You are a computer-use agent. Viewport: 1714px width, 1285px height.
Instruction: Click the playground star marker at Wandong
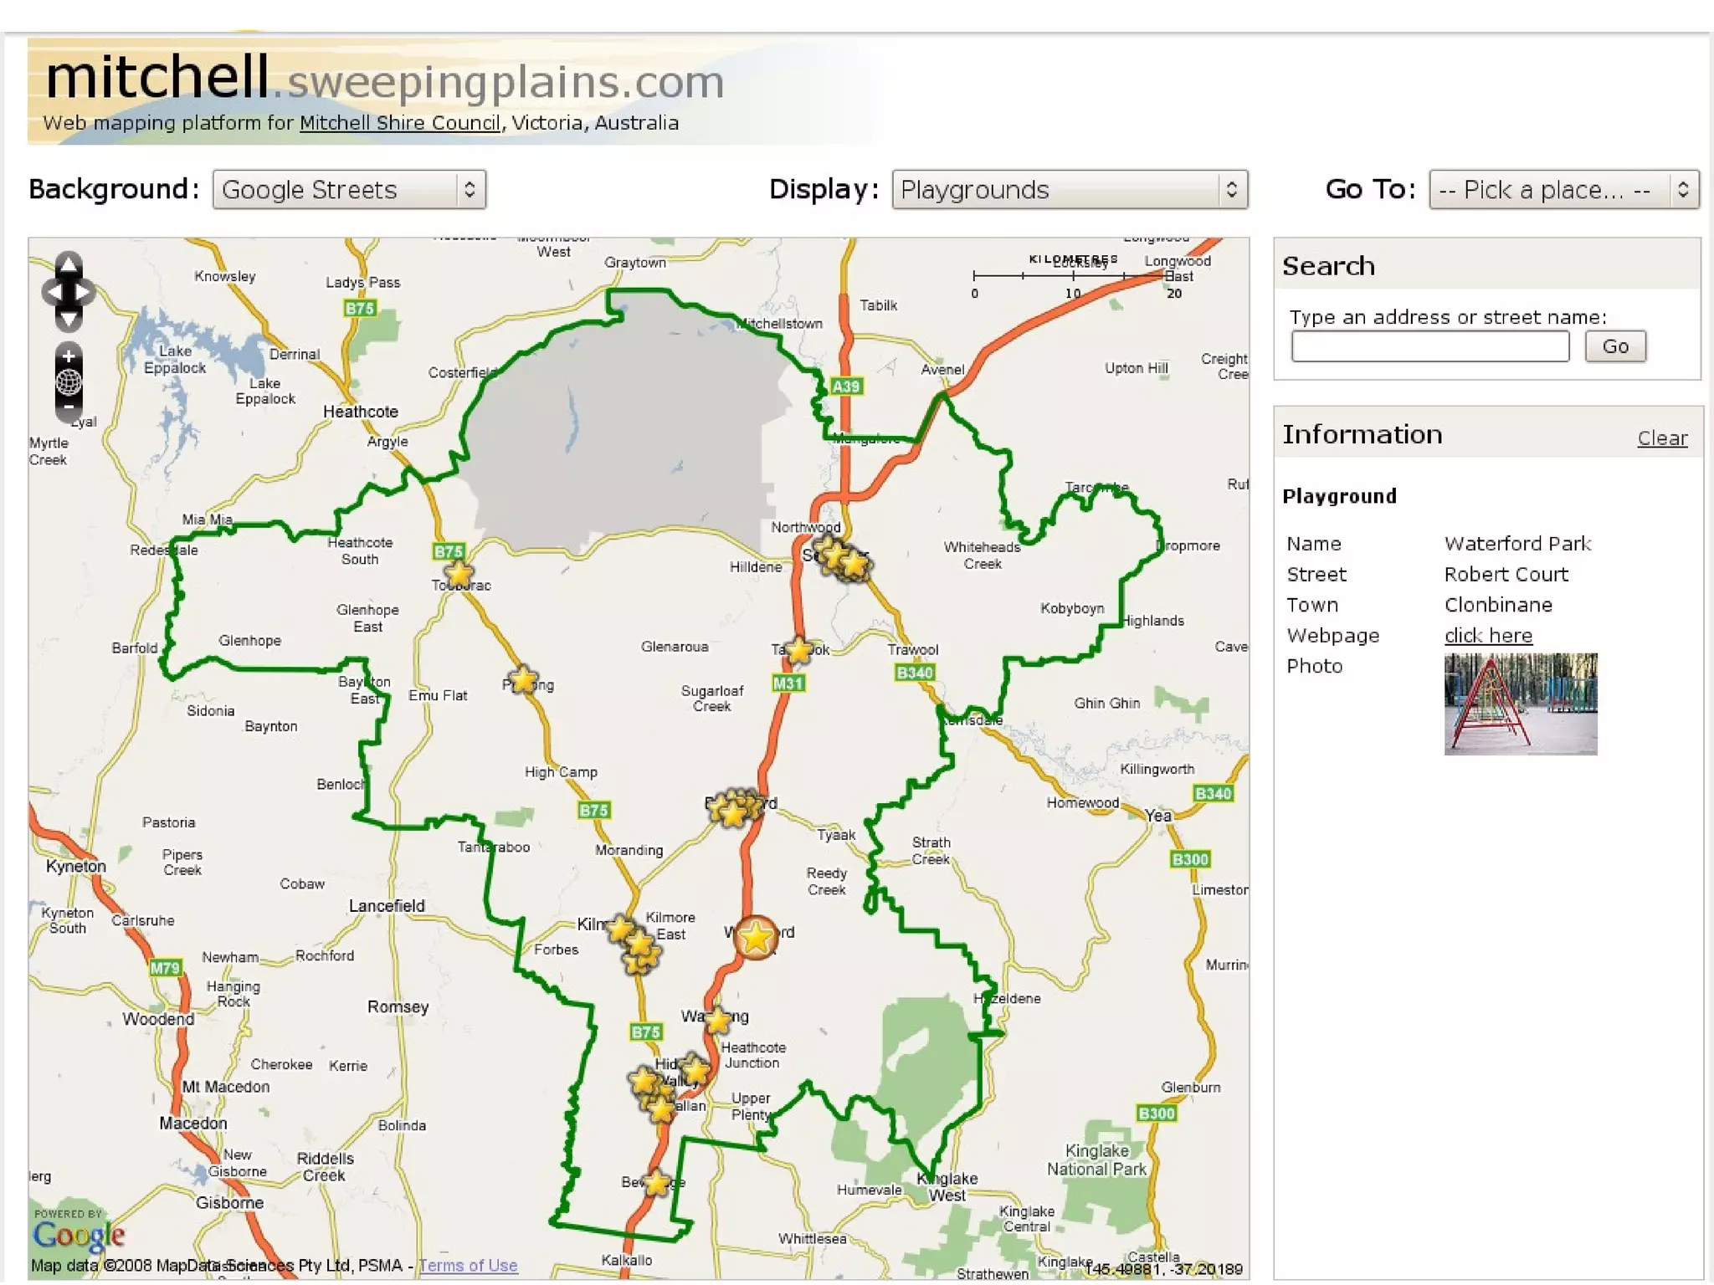coord(718,1019)
